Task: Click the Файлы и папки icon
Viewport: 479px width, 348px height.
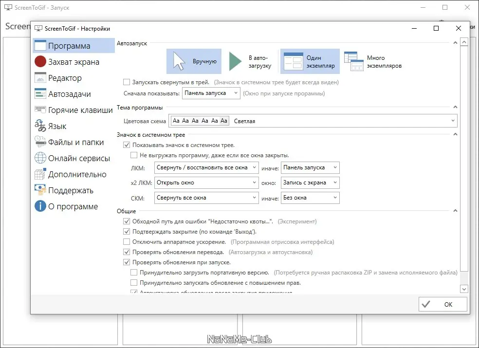Action: 40,142
